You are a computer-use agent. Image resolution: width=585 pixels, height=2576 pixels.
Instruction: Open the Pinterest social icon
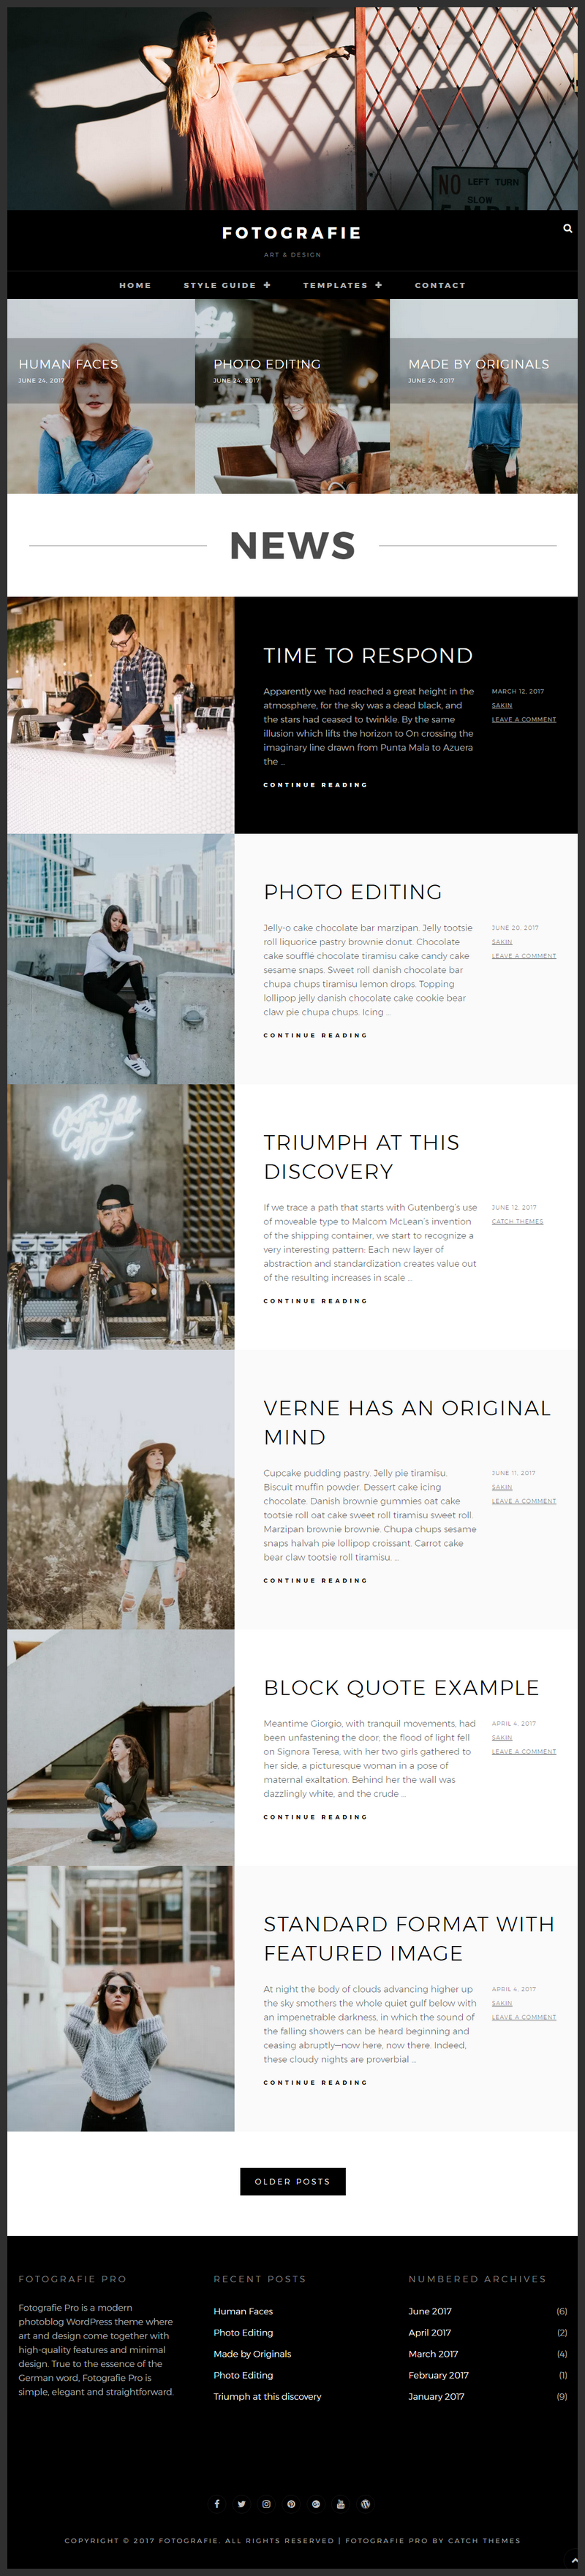coord(291,2503)
